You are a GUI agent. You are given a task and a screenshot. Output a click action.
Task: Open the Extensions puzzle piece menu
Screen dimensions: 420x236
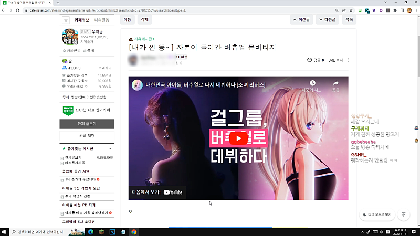point(395,10)
